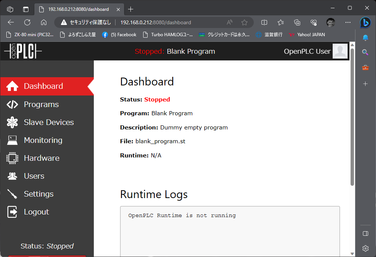Image resolution: width=376 pixels, height=257 pixels.
Task: Open the Collections icon
Action: click(297, 22)
